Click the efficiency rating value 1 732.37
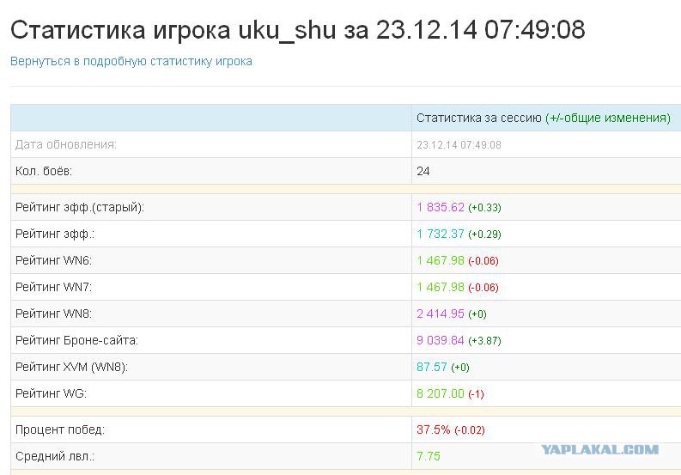This screenshot has height=475, width=681. [441, 234]
